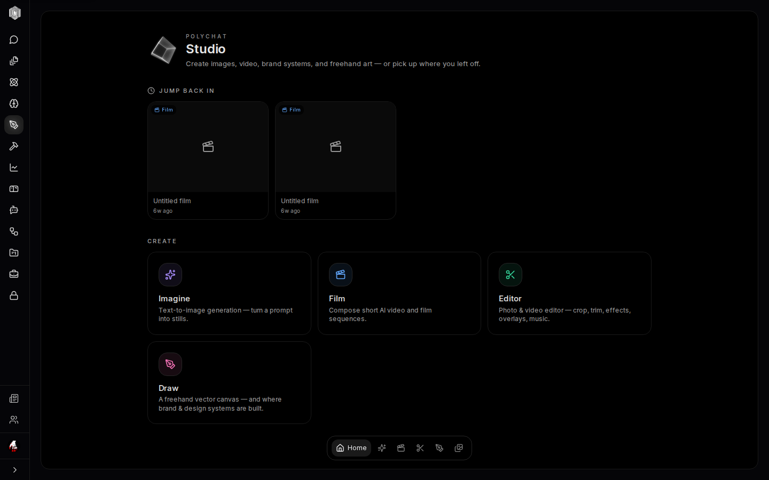Open the Imagine text-to-image card
The width and height of the screenshot is (769, 480).
[x=229, y=293]
